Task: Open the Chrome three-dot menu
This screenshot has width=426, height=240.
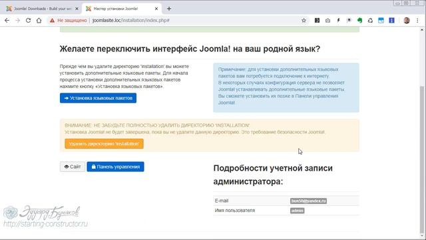Action: coord(417,21)
